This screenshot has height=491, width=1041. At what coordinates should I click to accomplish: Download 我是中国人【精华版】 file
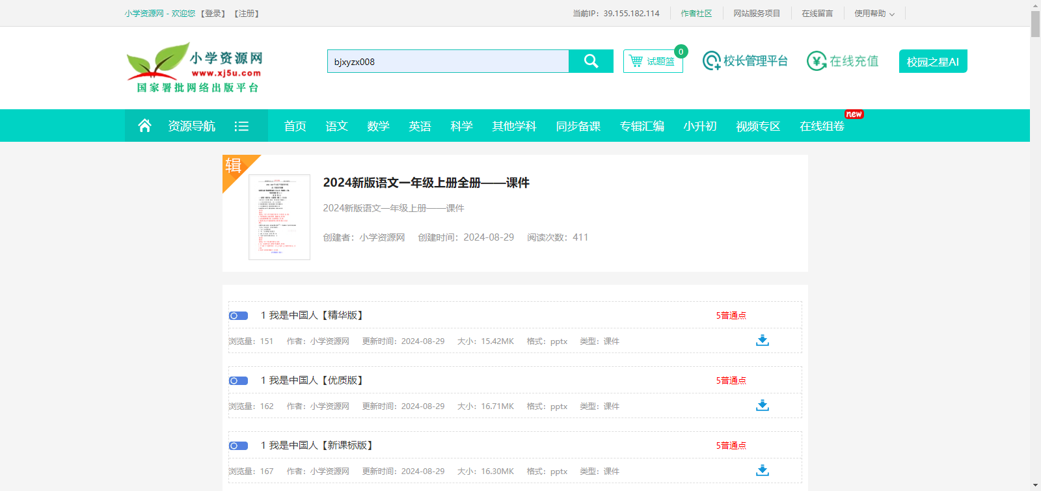tap(763, 340)
